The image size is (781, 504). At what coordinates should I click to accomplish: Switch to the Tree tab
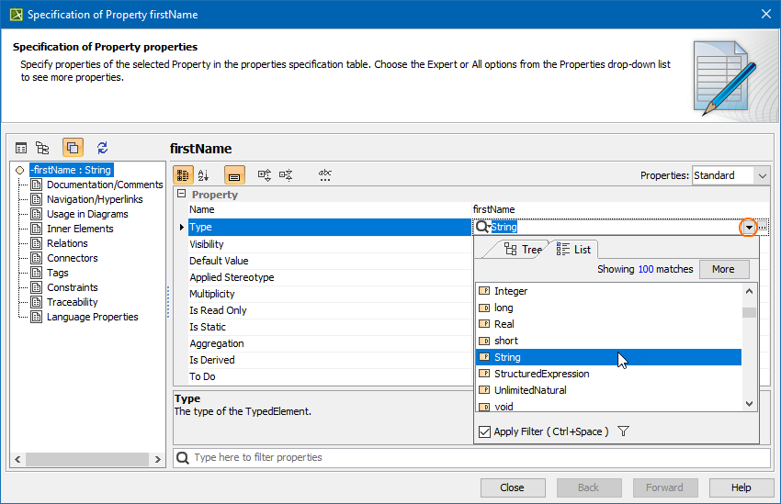(x=523, y=250)
